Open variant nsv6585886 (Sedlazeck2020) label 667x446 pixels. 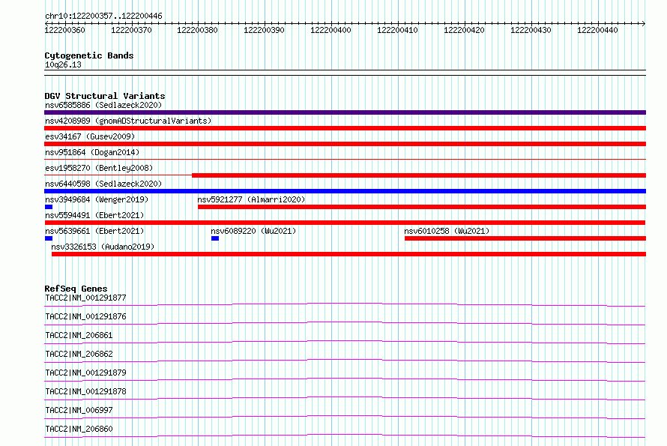click(x=103, y=105)
